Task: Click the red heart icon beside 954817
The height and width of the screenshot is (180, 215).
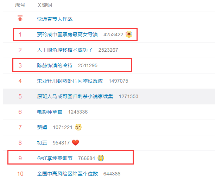Action: point(75,143)
